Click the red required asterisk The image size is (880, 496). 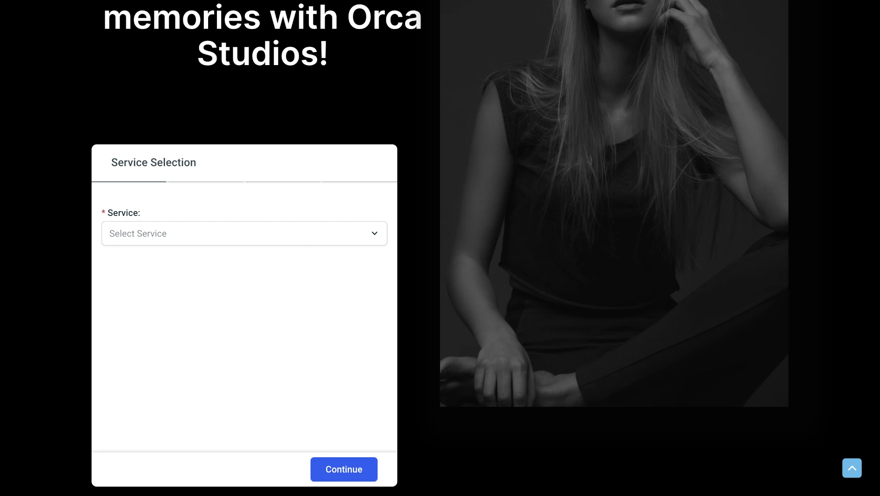[x=103, y=213]
